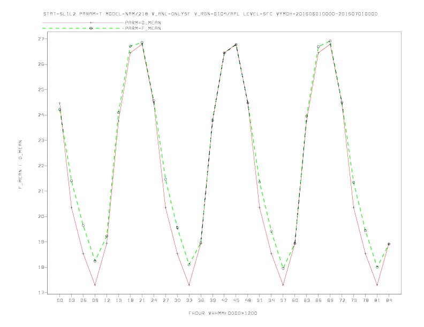424x327 pixels.
Task: Click the O_MEAN plus marker at hour 09
Action: coord(95,285)
